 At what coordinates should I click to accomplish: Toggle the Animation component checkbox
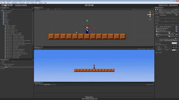(x=159, y=30)
